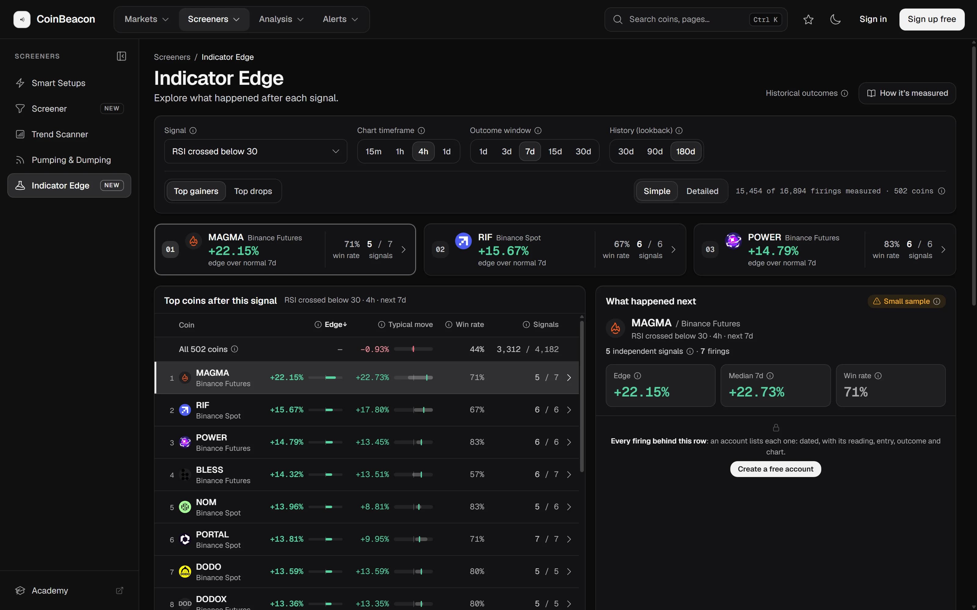Select the 15m chart timeframe
The width and height of the screenshot is (977, 610).
click(373, 151)
